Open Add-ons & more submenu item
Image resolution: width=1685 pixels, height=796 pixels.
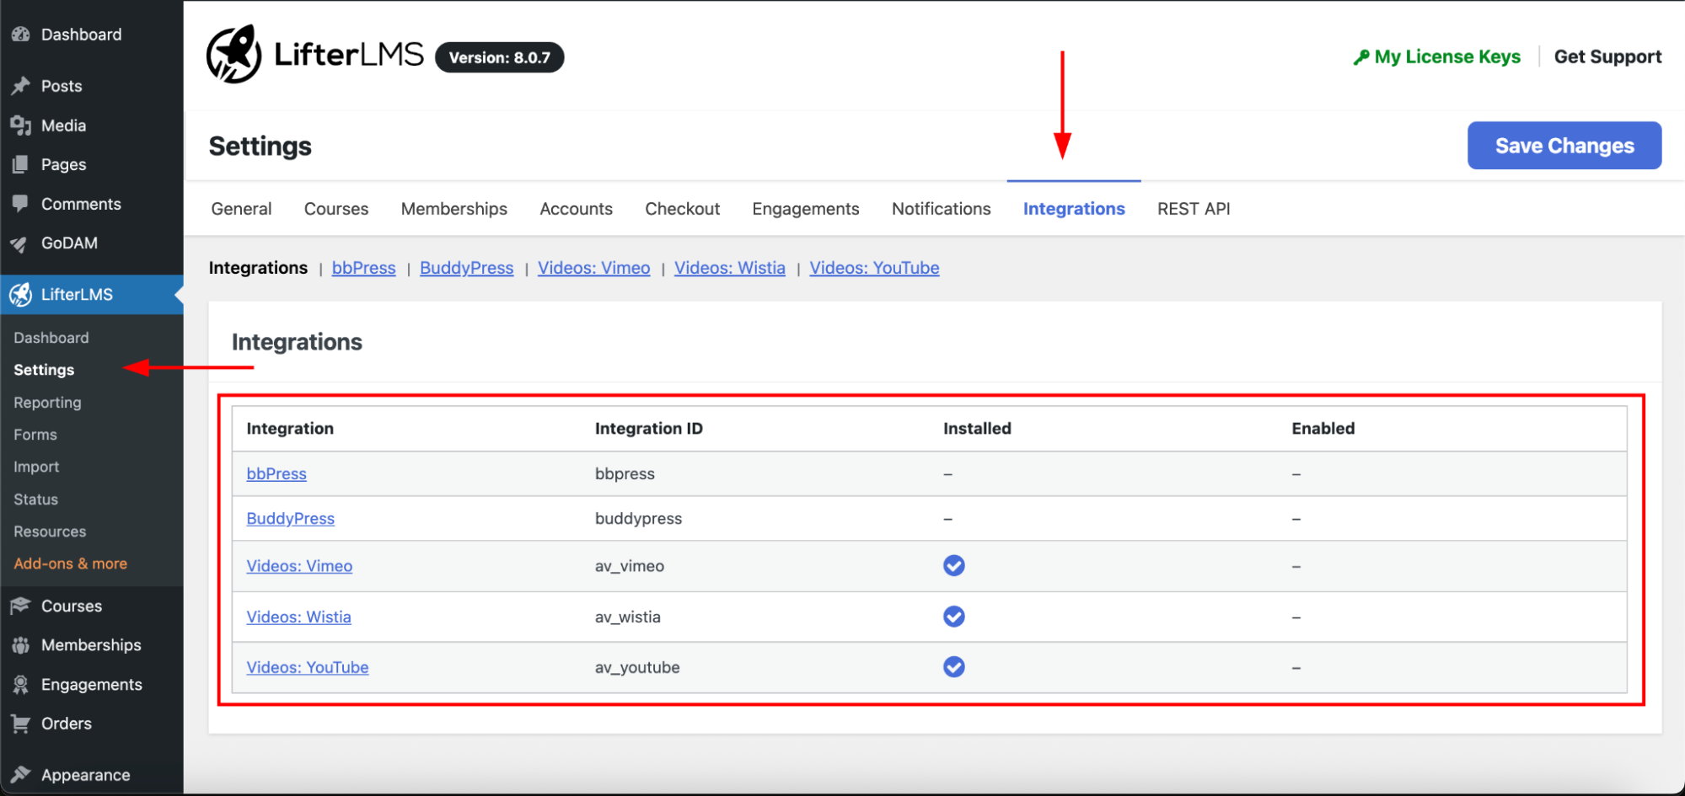coord(70,564)
